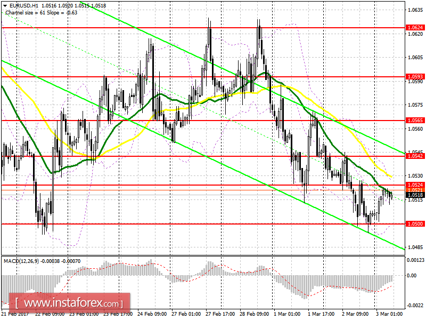
Task: Click the 27 Feb 01:00 time axis label
Action: 186,314
